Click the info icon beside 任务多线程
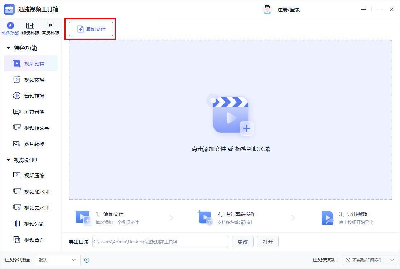This screenshot has height=269, width=400. 87,260
